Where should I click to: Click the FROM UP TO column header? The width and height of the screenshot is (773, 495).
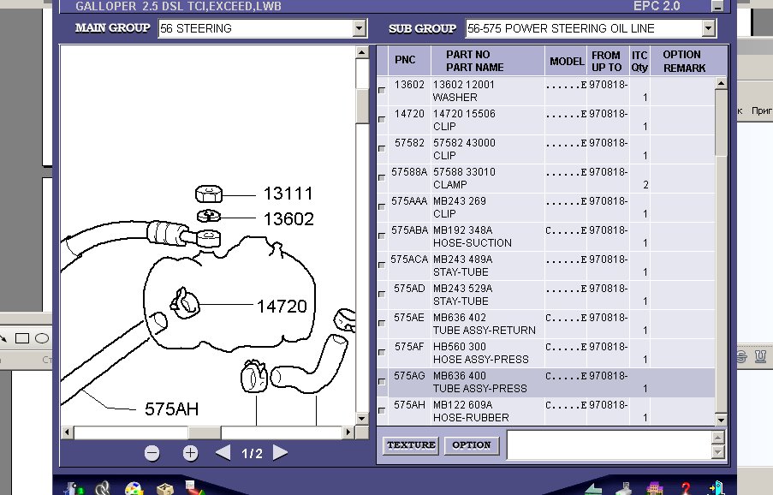pos(608,61)
